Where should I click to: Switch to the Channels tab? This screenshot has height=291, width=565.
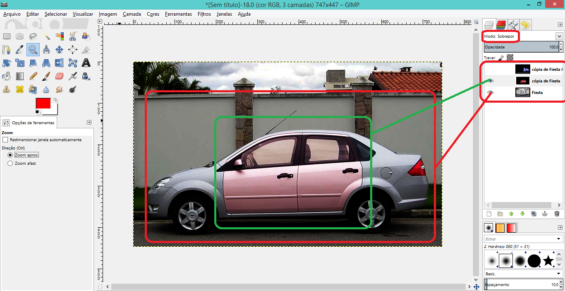pyautogui.click(x=501, y=25)
